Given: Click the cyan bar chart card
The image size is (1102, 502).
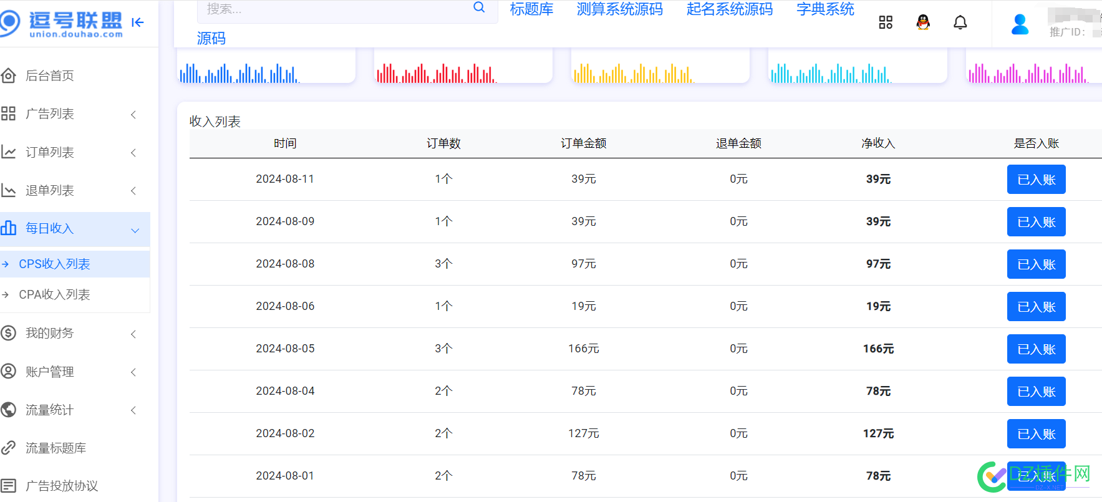Looking at the screenshot, I should (x=858, y=66).
